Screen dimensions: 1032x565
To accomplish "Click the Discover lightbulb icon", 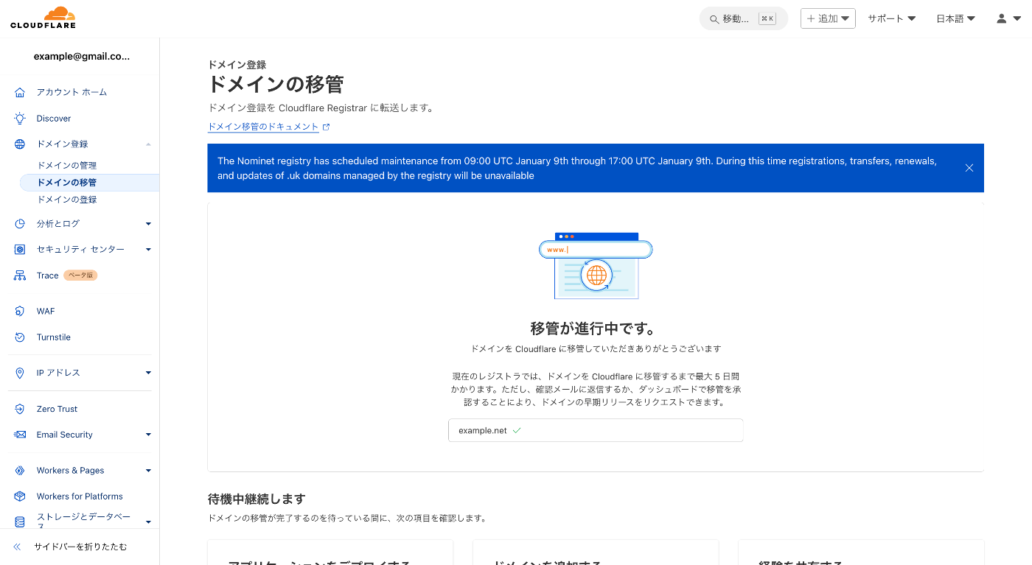I will [20, 119].
